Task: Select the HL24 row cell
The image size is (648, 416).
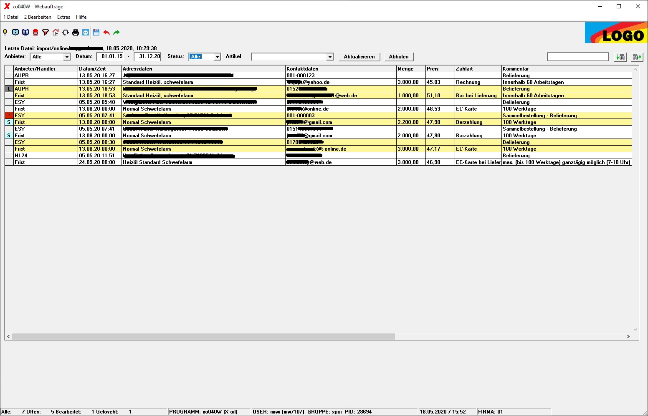Action: 46,156
